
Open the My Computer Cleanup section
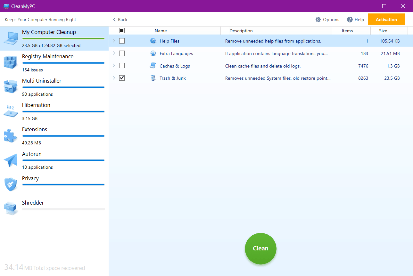(x=54, y=38)
